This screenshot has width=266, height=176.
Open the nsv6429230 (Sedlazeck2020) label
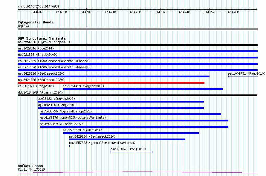[x=92, y=136]
